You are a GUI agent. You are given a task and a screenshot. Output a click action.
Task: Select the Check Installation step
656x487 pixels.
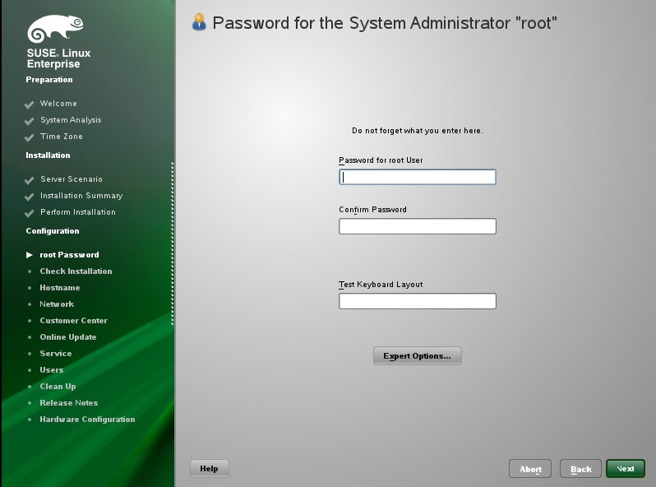[76, 271]
